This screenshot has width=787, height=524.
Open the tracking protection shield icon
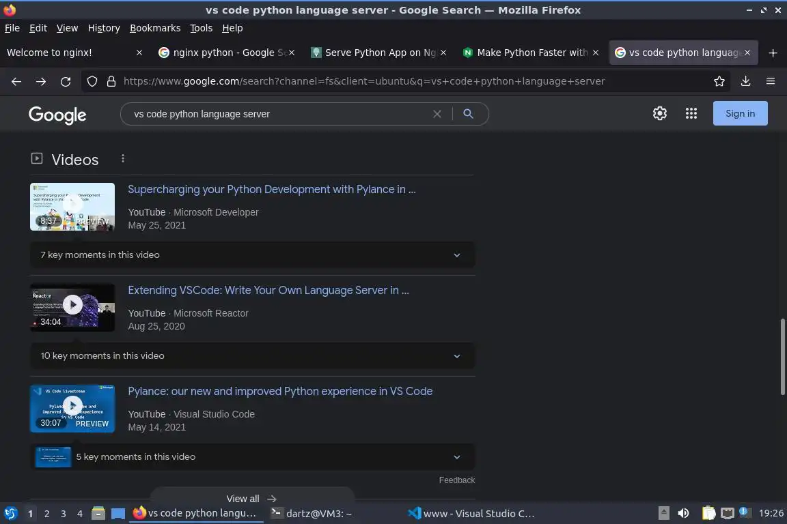(92, 81)
